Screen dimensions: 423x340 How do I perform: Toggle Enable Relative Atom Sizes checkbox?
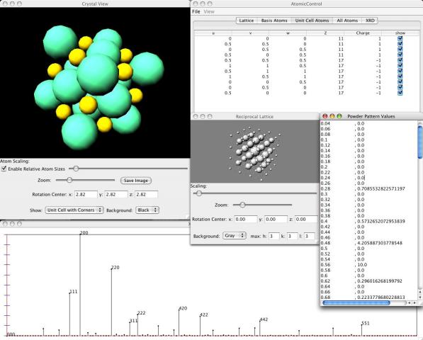coord(4,169)
